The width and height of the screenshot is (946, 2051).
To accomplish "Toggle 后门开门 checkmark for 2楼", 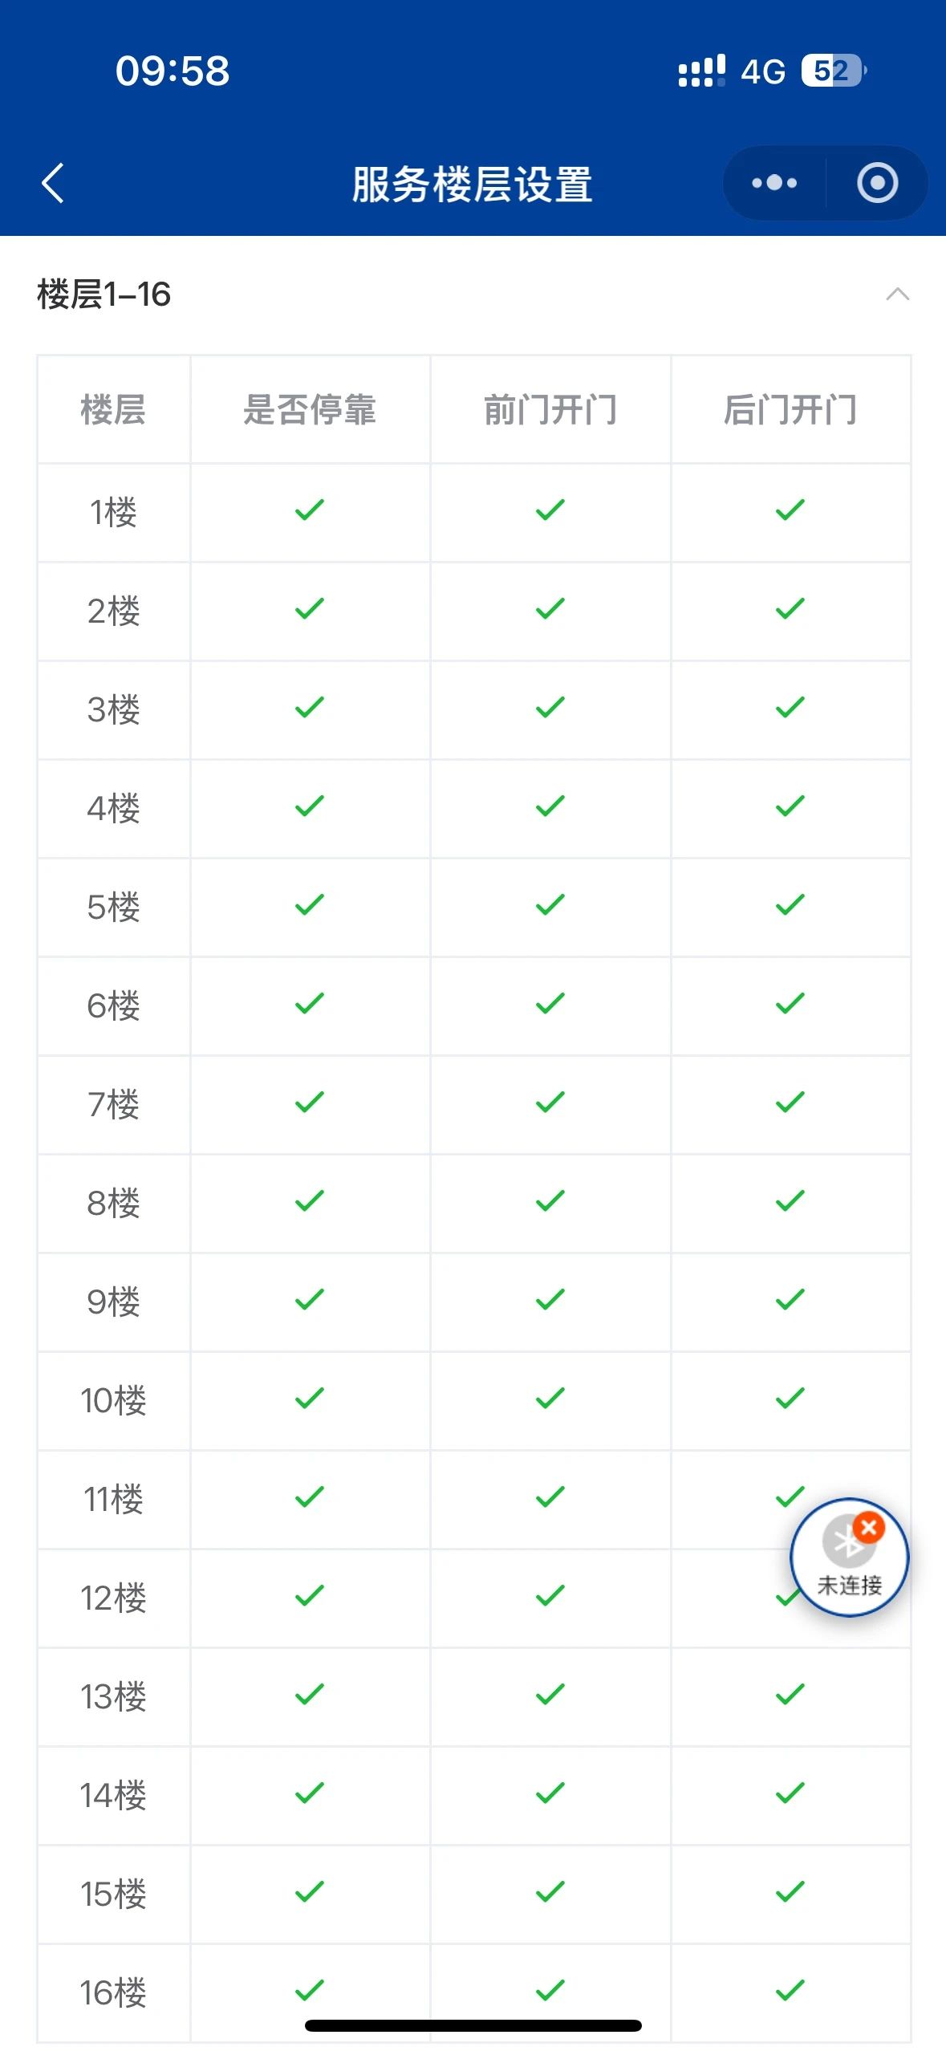I will [790, 609].
